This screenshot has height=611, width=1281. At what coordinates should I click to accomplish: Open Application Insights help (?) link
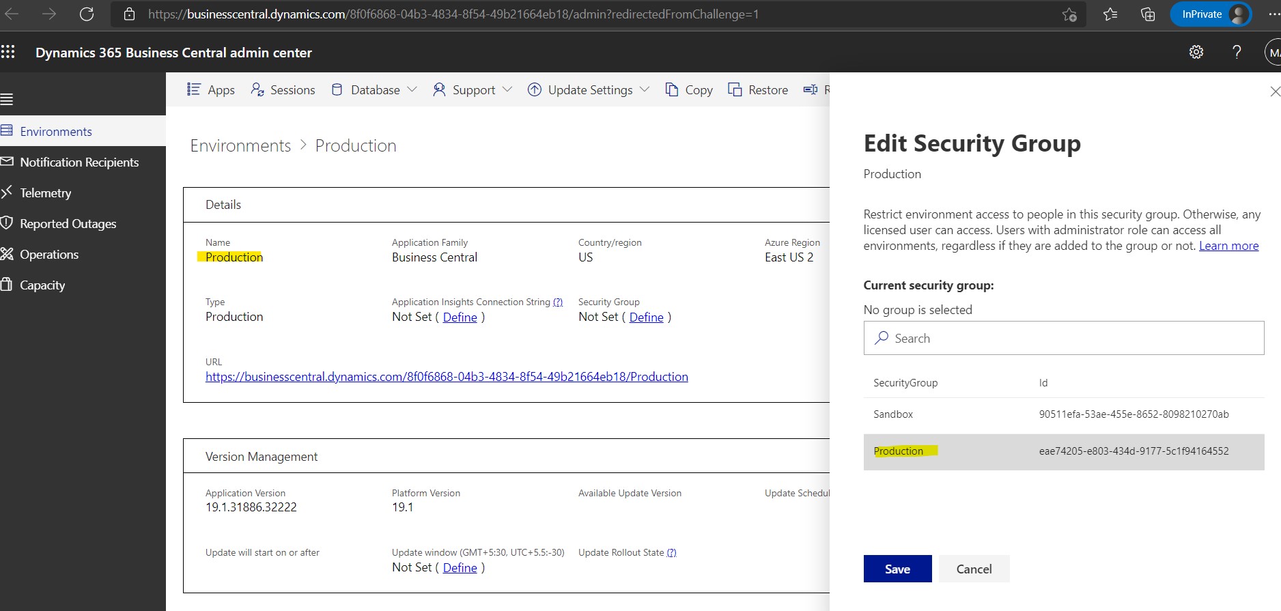[x=558, y=302]
